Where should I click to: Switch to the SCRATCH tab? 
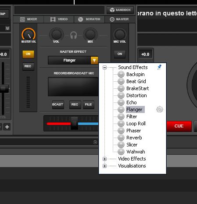pyautogui.click(x=89, y=19)
